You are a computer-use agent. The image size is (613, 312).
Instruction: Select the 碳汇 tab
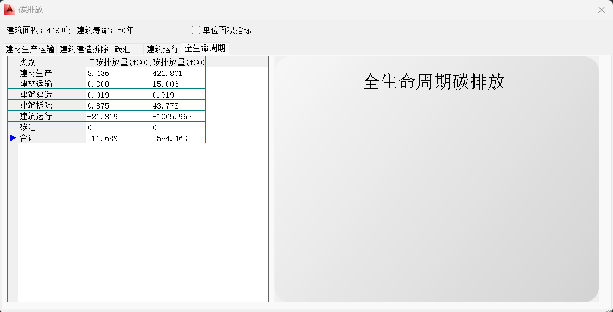(122, 49)
